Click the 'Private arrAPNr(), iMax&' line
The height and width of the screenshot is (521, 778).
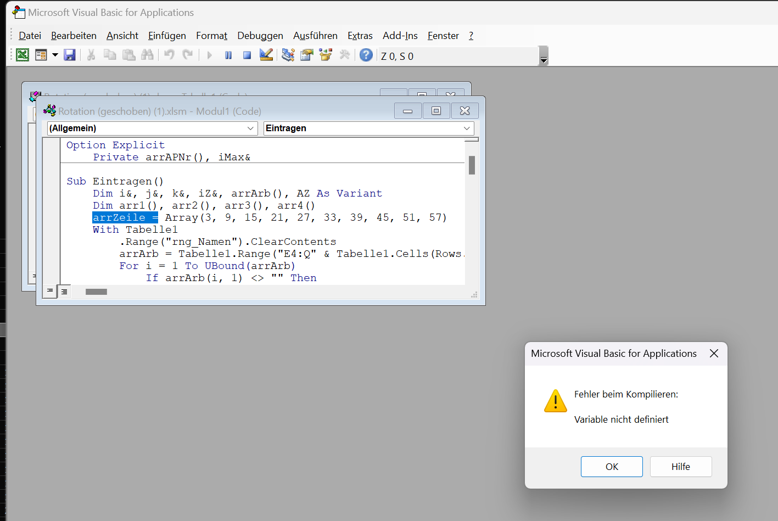coord(172,157)
